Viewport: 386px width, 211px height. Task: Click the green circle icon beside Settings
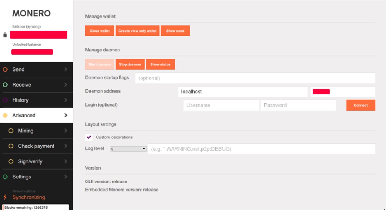[5, 177]
